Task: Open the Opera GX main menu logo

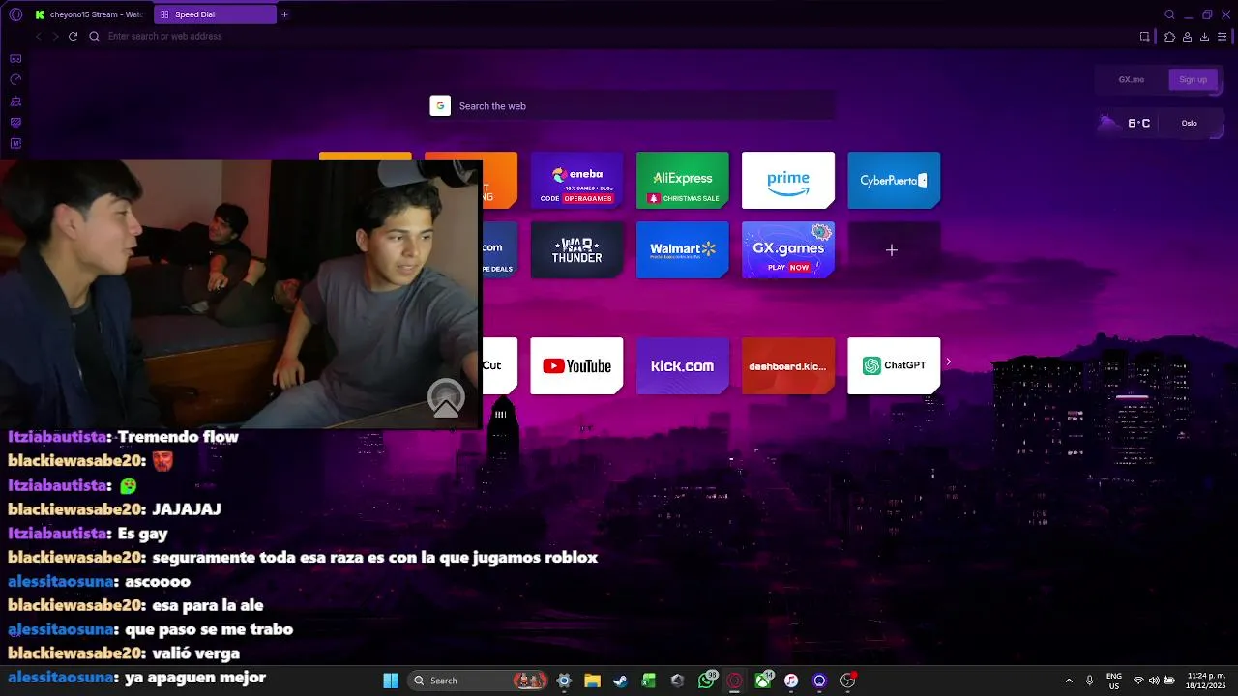Action: click(15, 14)
